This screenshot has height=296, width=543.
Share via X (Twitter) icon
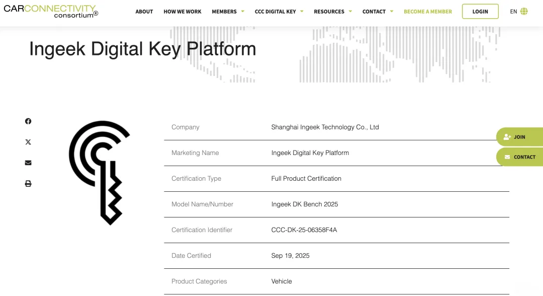coord(28,142)
